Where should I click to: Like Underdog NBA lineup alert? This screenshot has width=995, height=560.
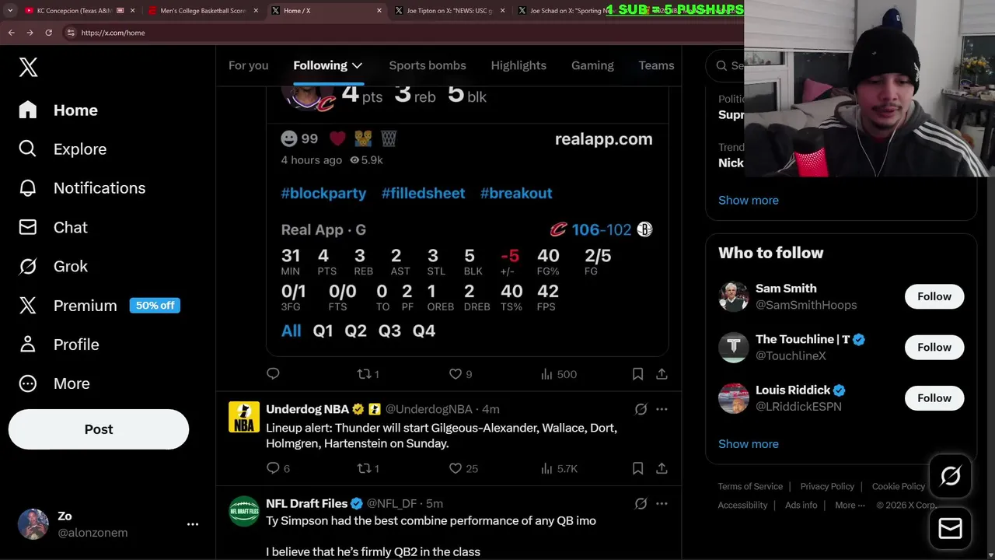[x=463, y=468]
